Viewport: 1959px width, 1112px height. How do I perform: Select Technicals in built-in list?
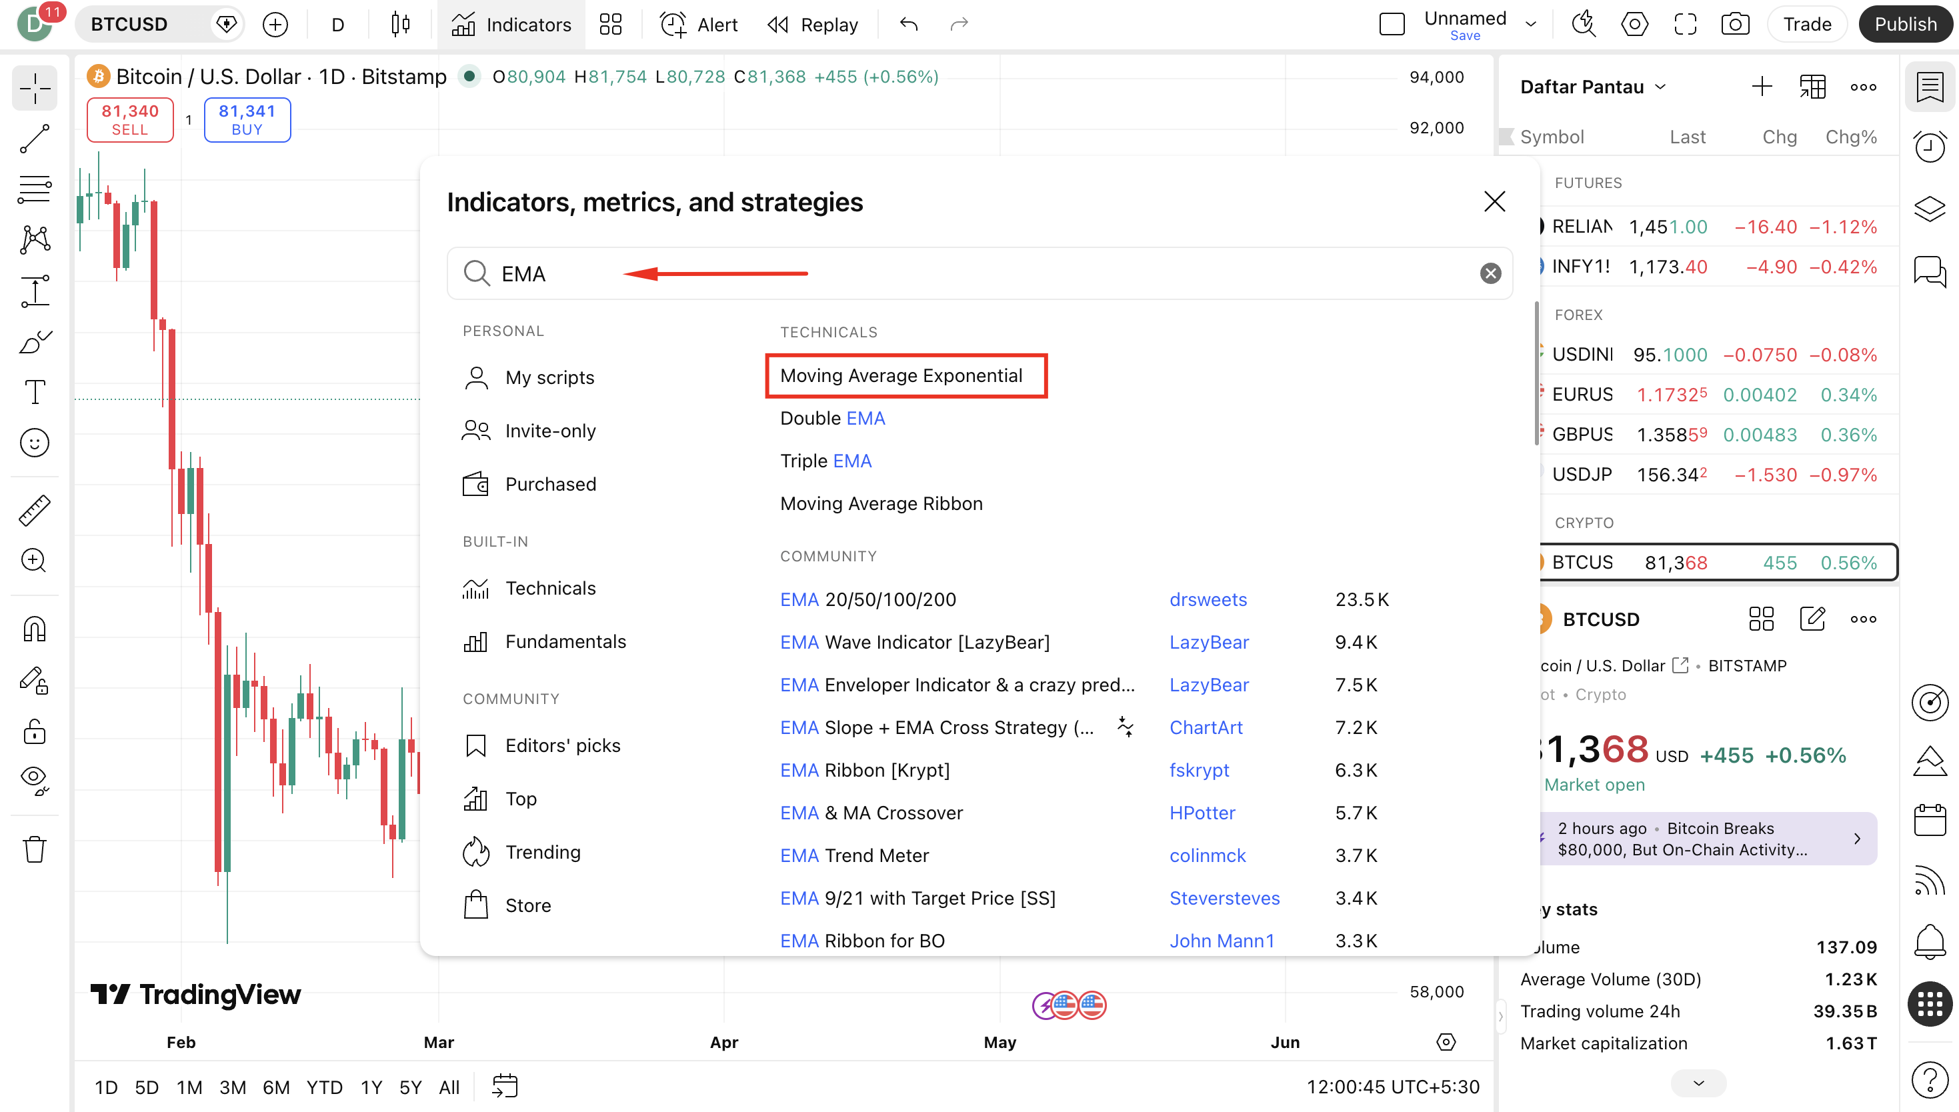550,588
